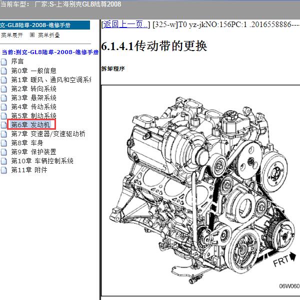Click page icon beside 第4章 传动系统
The height and width of the screenshot is (300, 300).
[x=3, y=107]
